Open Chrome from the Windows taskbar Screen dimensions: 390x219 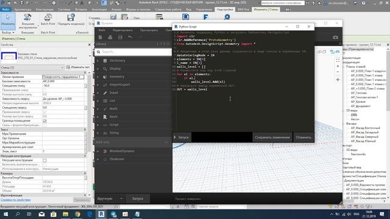(77, 214)
